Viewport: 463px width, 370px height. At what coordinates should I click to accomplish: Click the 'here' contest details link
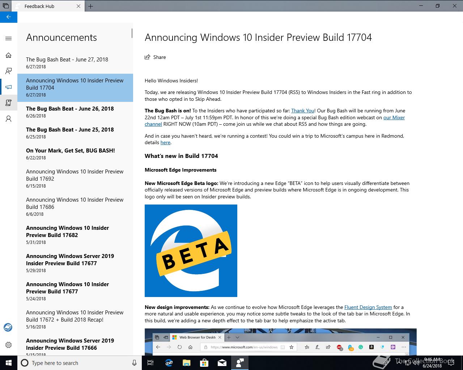pyautogui.click(x=165, y=142)
